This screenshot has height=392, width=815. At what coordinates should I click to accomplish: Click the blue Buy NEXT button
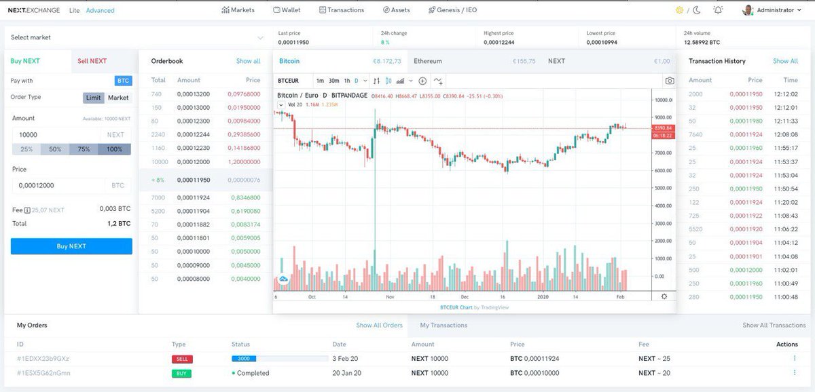pyautogui.click(x=71, y=246)
